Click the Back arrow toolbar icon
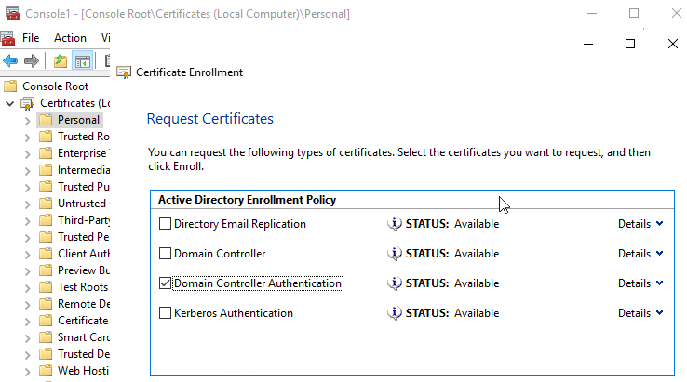The height and width of the screenshot is (382, 687). [11, 61]
